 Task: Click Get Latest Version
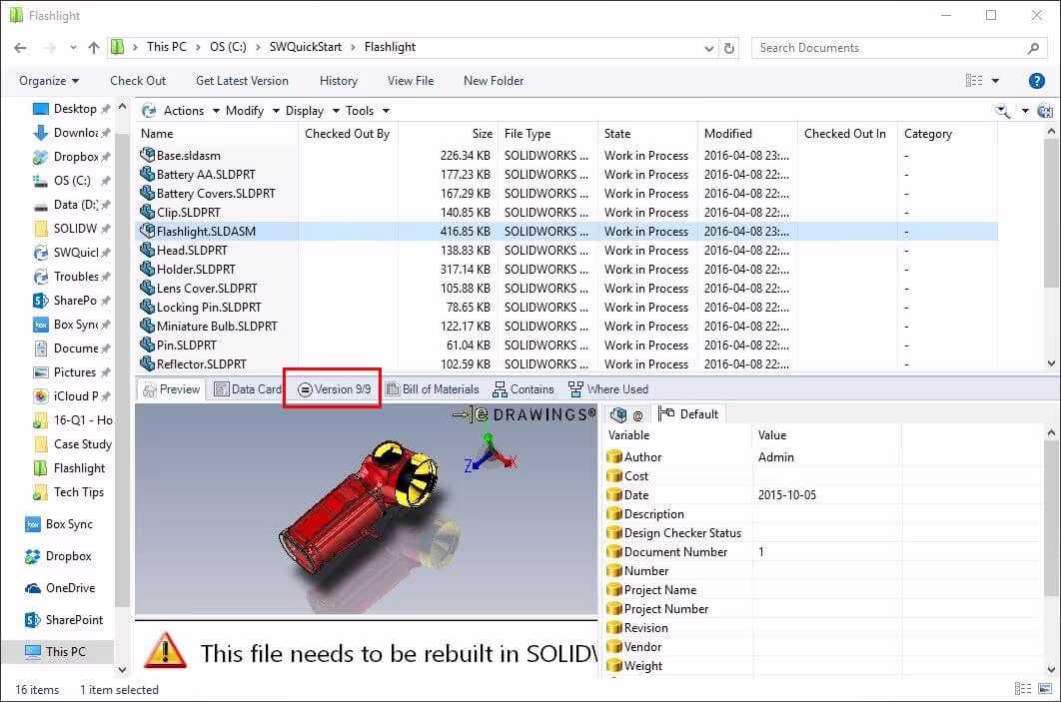point(242,81)
